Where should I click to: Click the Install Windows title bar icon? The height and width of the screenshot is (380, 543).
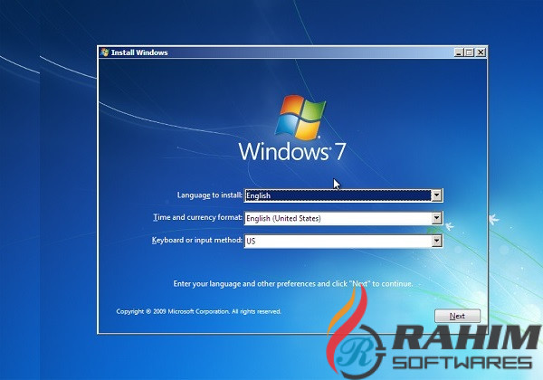click(x=105, y=52)
